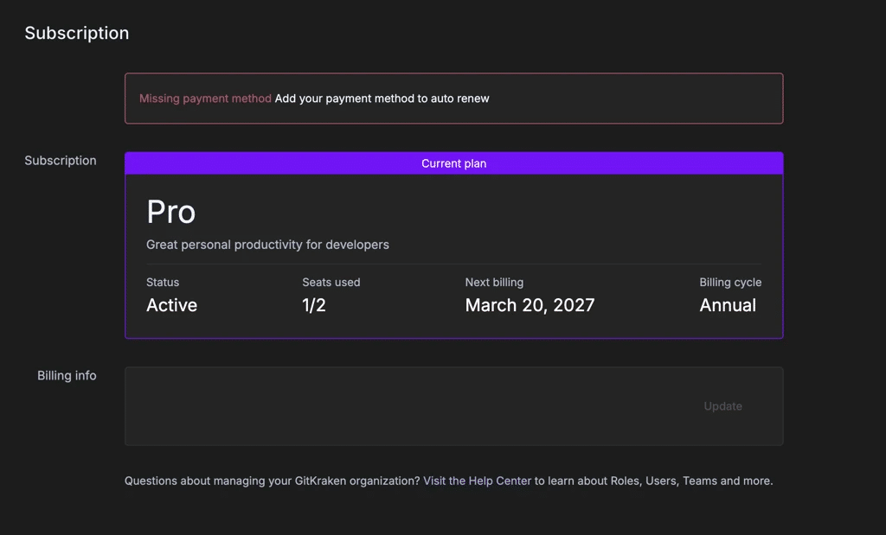Click the "Seats used" field label
This screenshot has width=886, height=535.
pos(331,282)
